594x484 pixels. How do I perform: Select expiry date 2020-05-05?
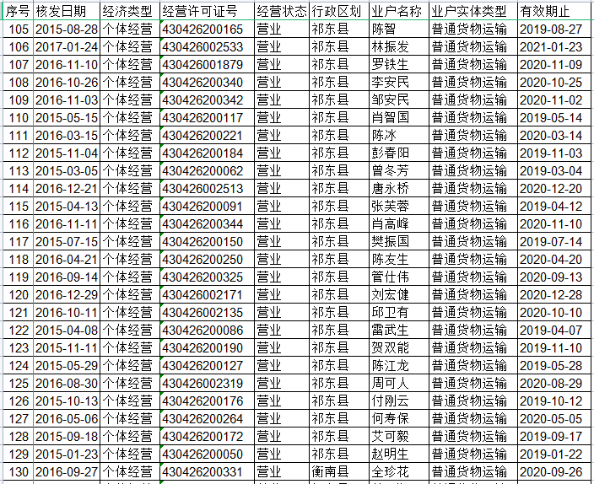point(550,418)
